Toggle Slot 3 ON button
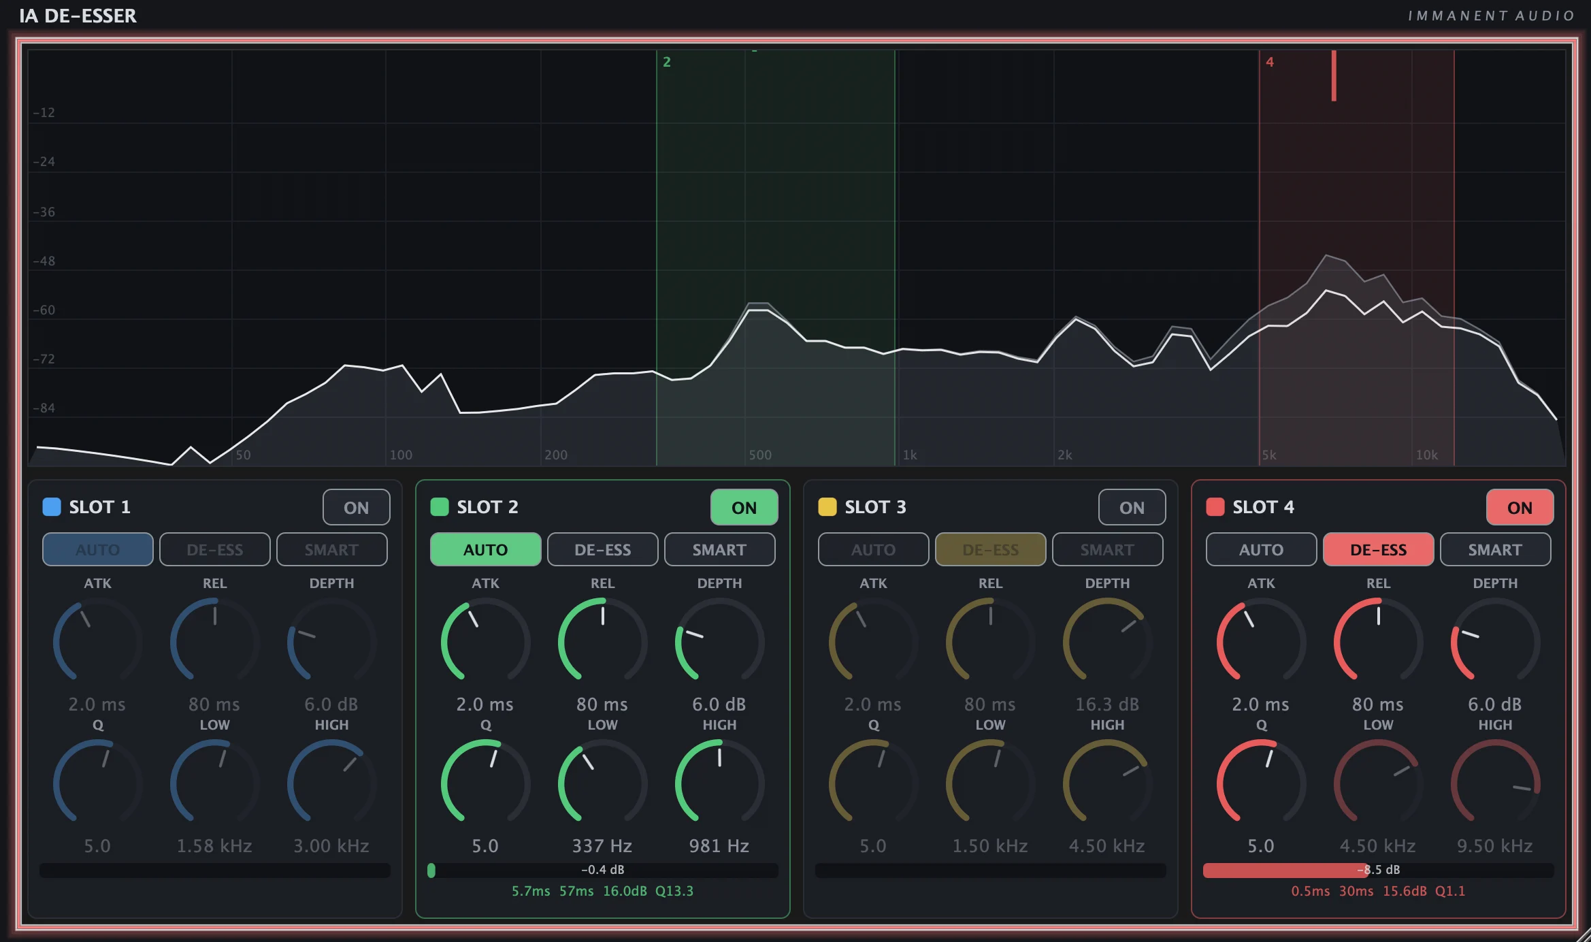 click(1132, 507)
